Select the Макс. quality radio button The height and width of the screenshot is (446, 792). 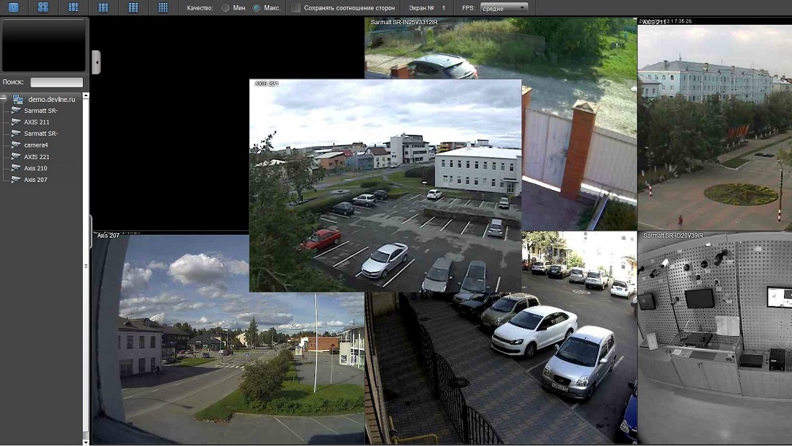coord(256,8)
